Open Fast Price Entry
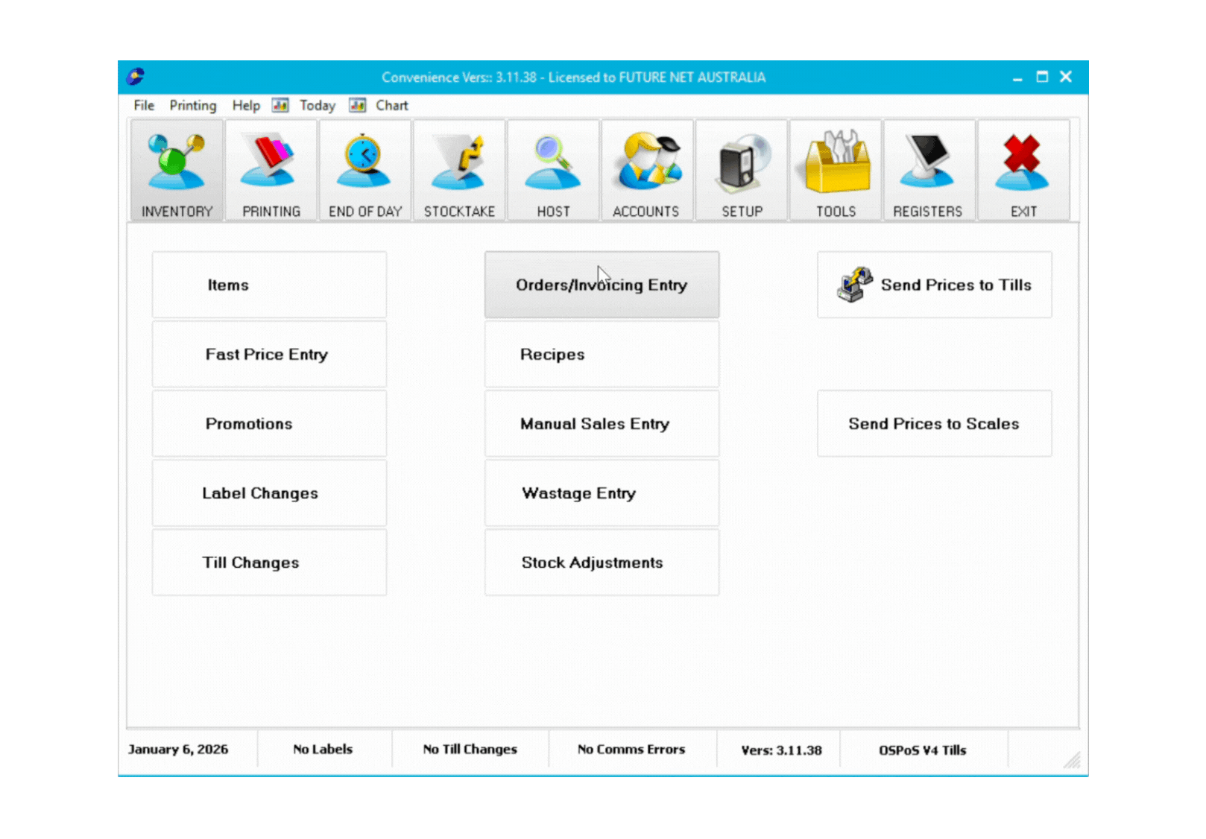 click(268, 354)
